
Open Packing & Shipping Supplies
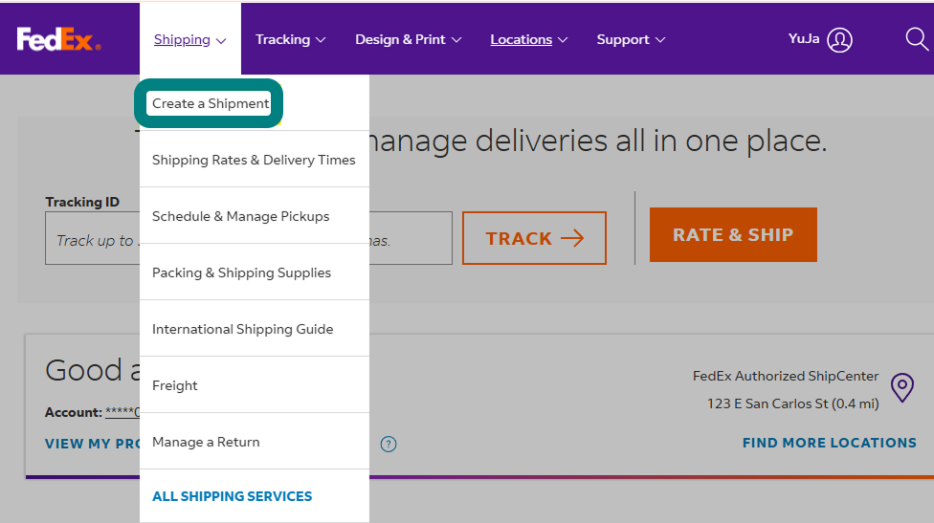pyautogui.click(x=241, y=272)
